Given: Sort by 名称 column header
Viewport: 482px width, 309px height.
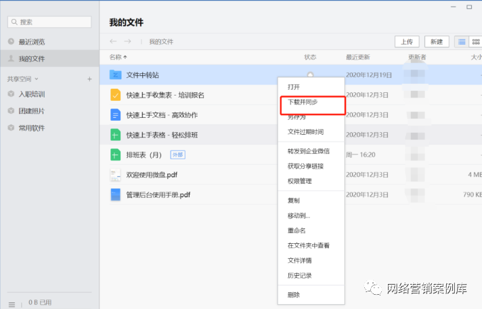Looking at the screenshot, I should coord(118,57).
